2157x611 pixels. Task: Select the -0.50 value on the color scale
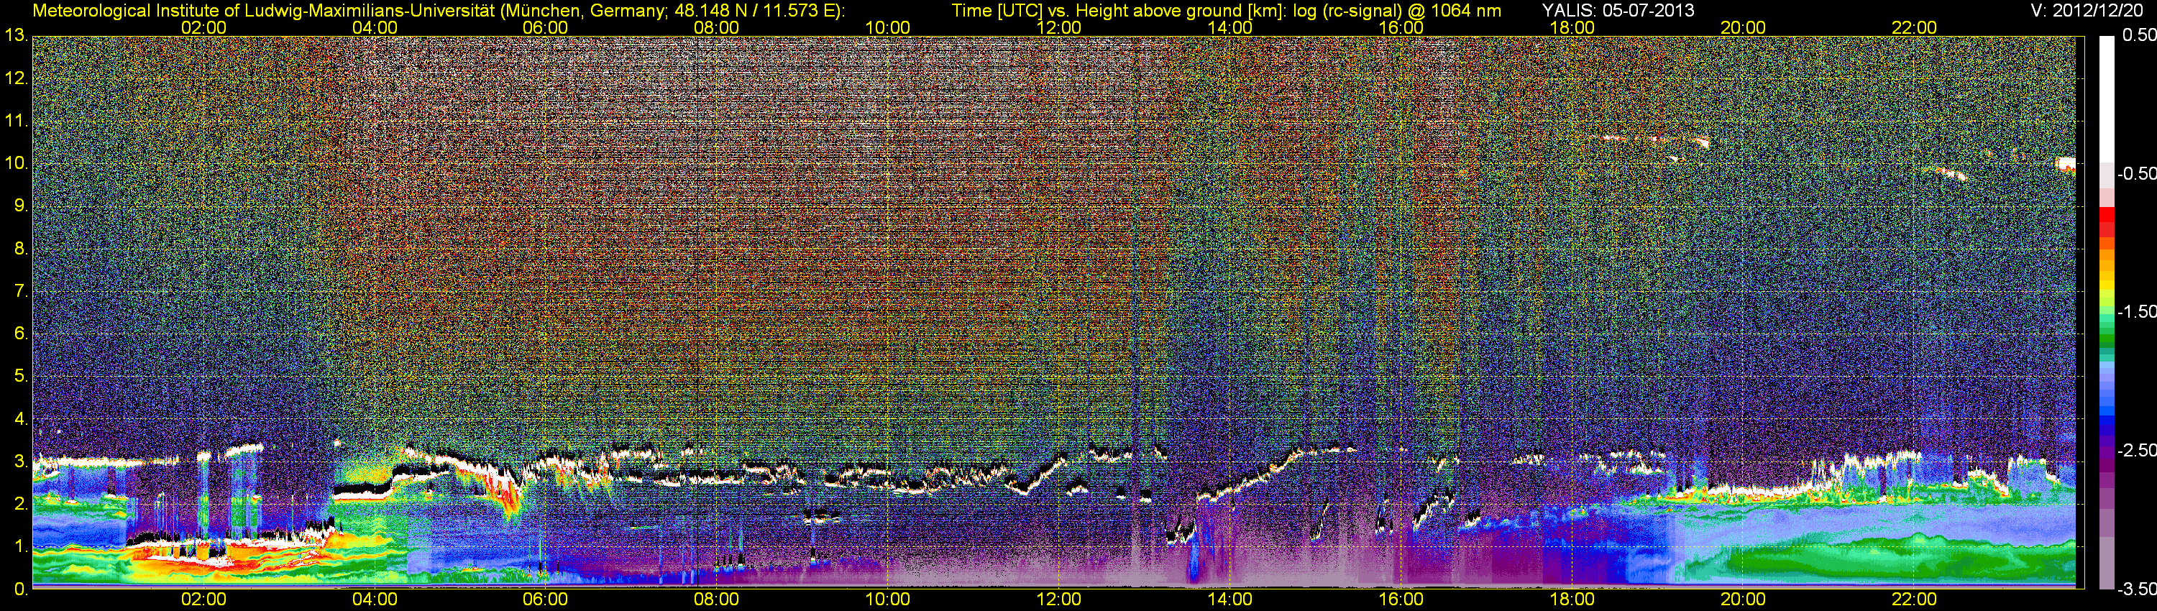[x=2136, y=173]
